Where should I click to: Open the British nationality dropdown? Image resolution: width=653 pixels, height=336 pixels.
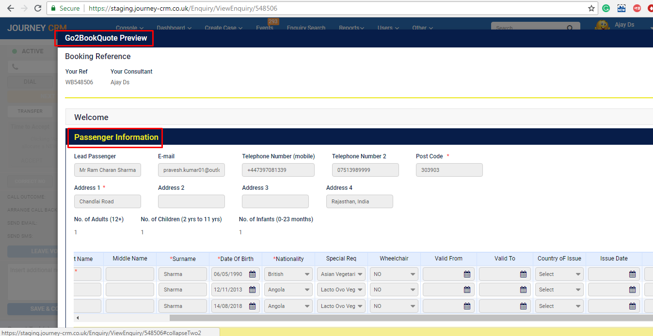(288, 274)
